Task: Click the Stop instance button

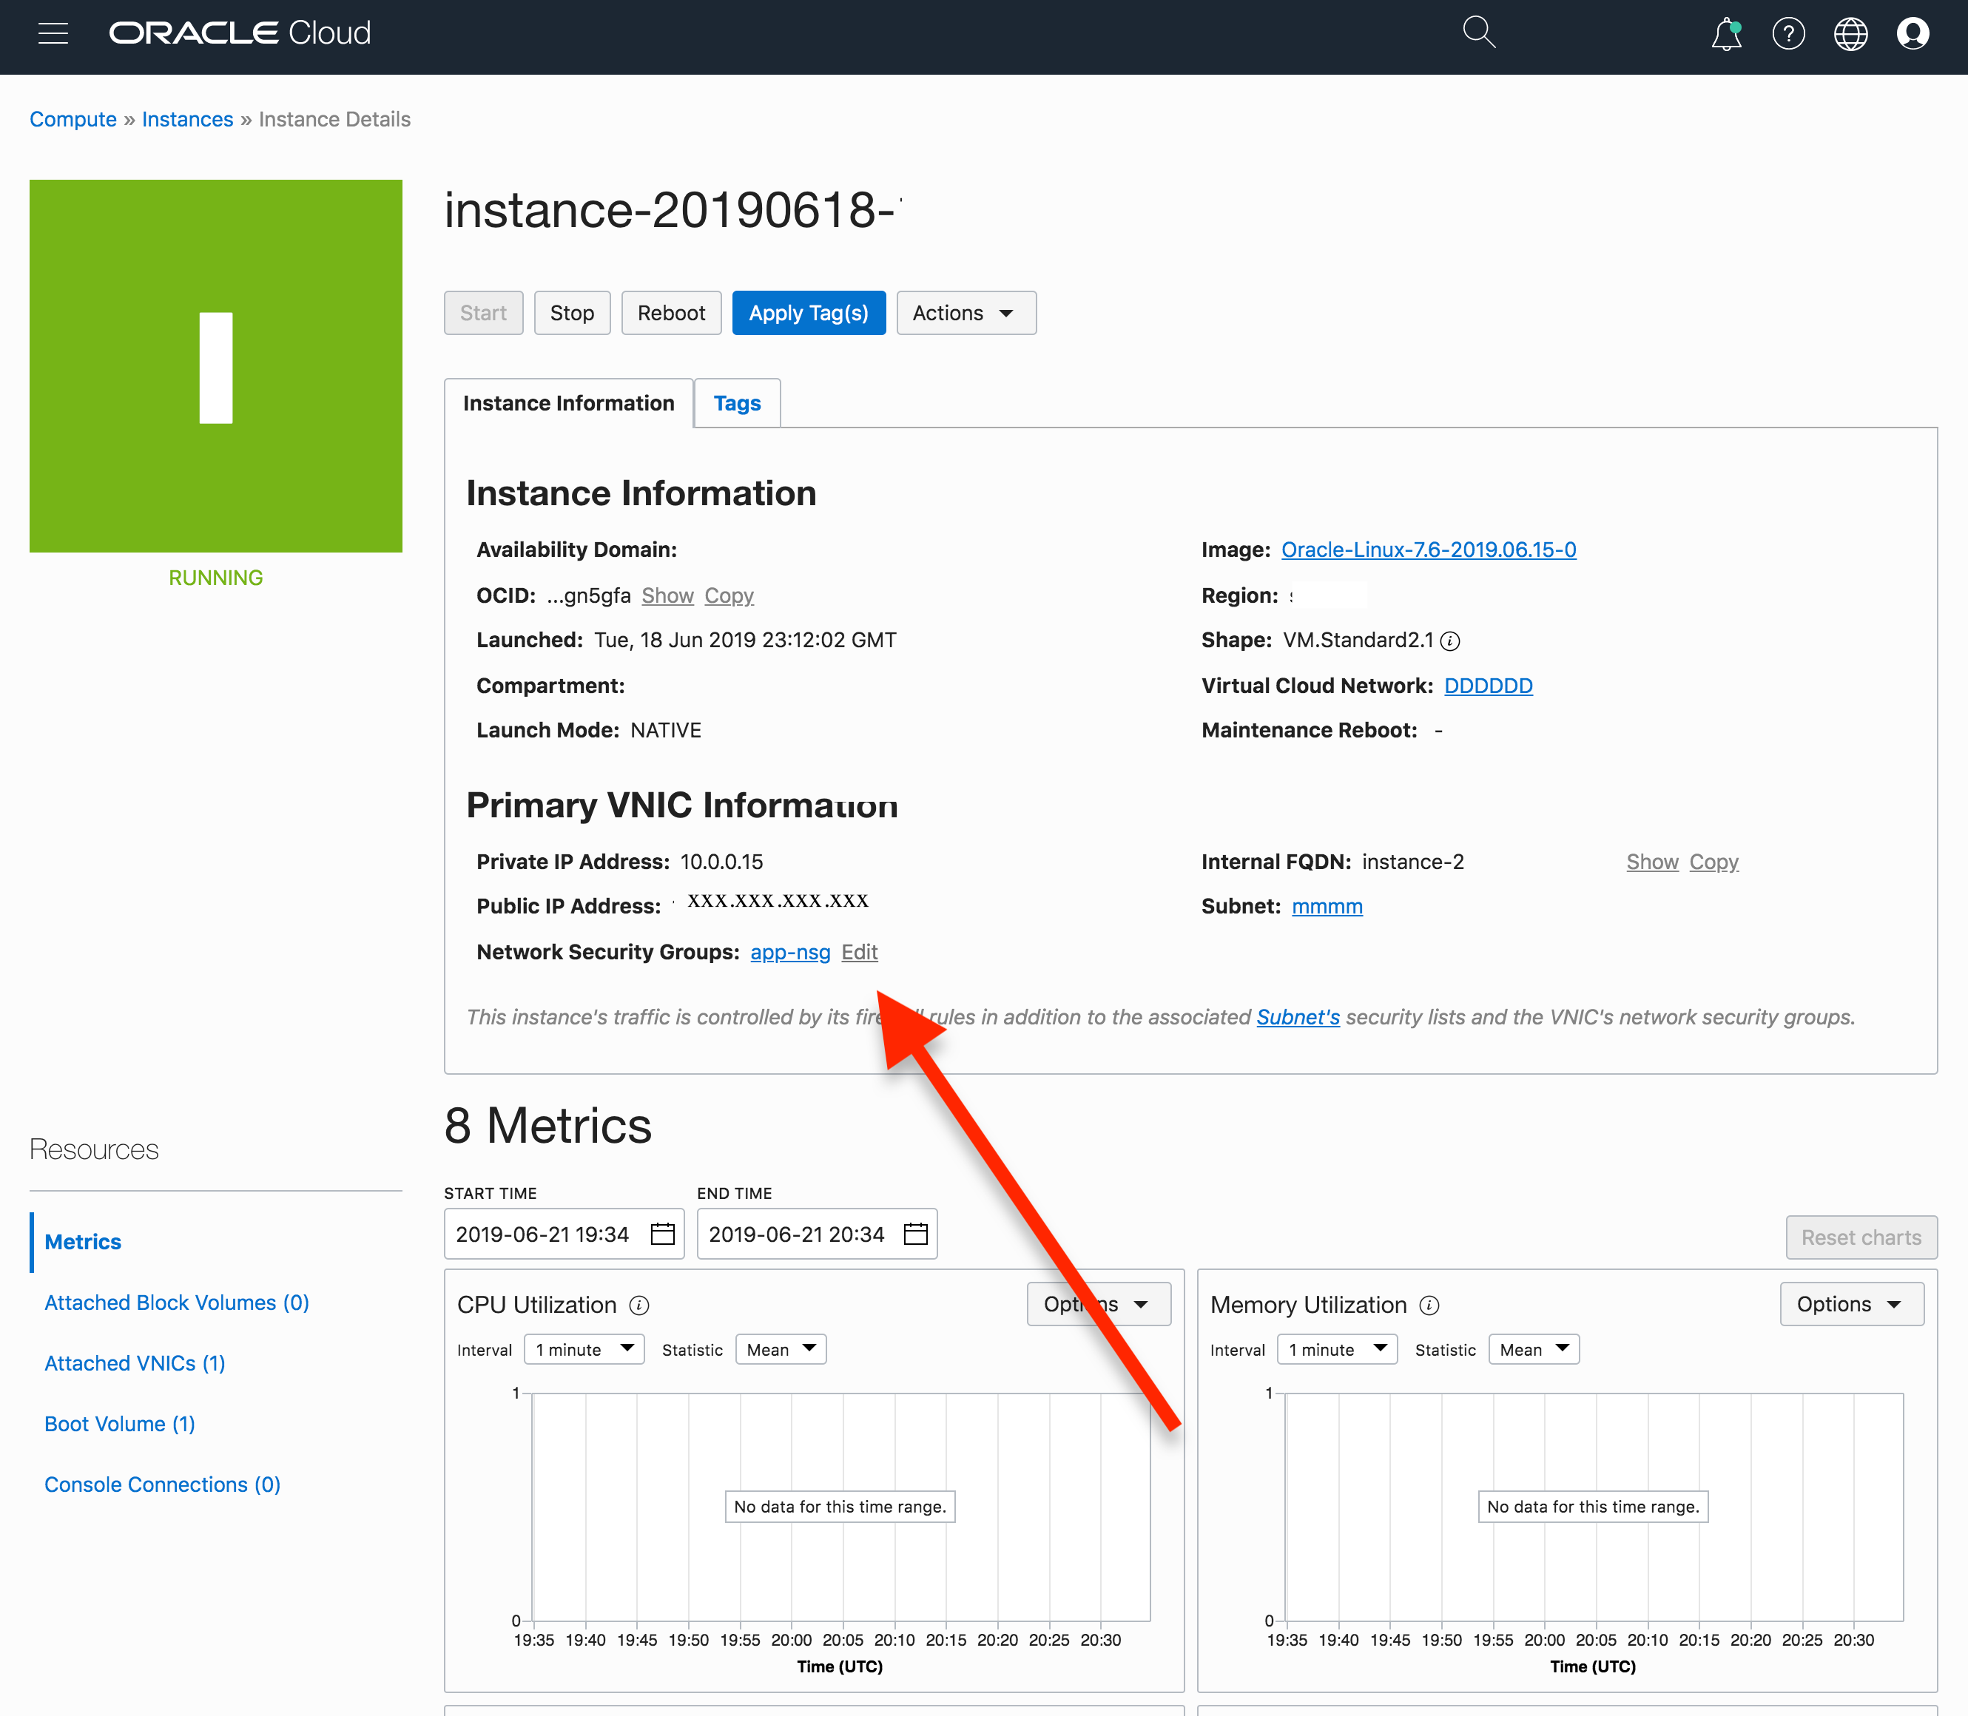Action: pos(572,313)
